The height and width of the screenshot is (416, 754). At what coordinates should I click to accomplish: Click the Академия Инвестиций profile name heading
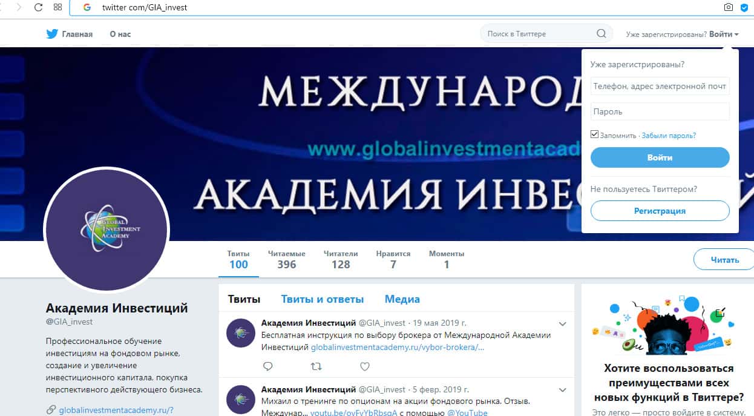click(117, 308)
